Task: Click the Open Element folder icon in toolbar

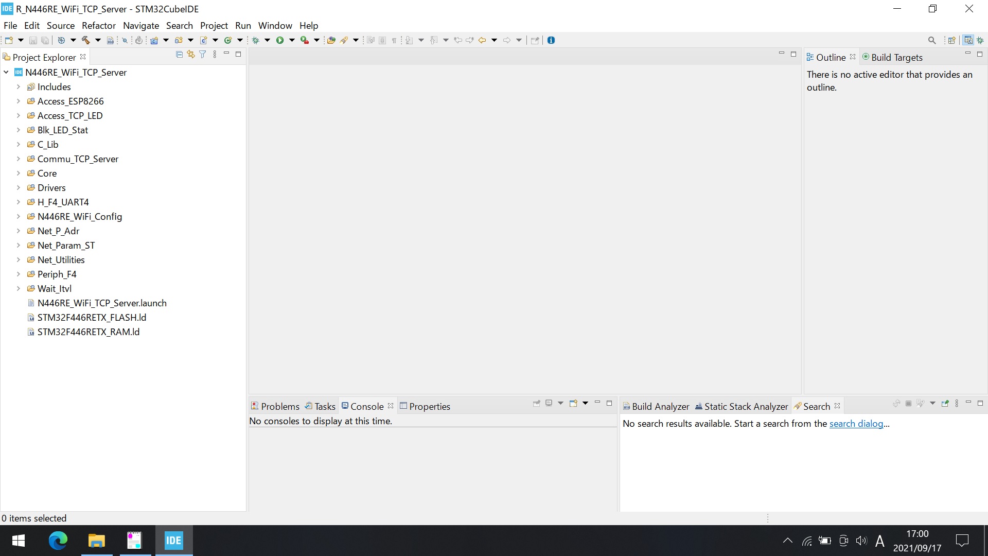Action: (x=331, y=40)
